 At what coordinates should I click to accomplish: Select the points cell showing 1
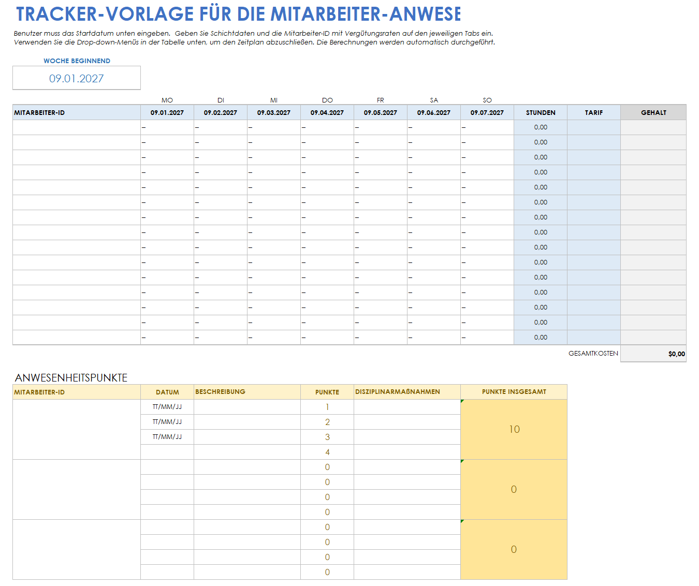click(x=327, y=407)
